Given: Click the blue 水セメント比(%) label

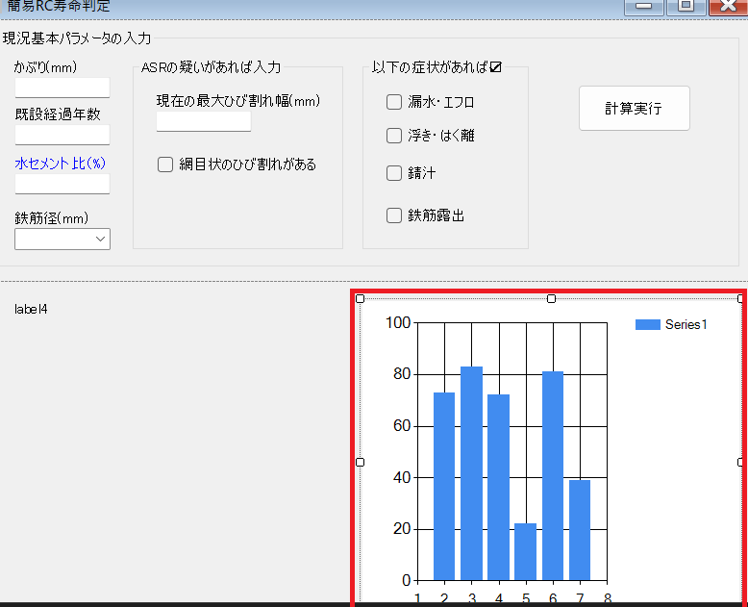Looking at the screenshot, I should (60, 164).
